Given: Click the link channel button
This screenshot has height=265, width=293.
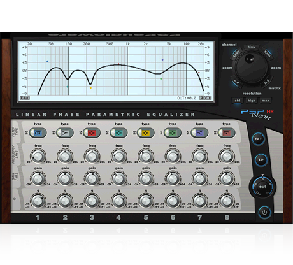Looking at the screenshot, I should tap(252, 47).
